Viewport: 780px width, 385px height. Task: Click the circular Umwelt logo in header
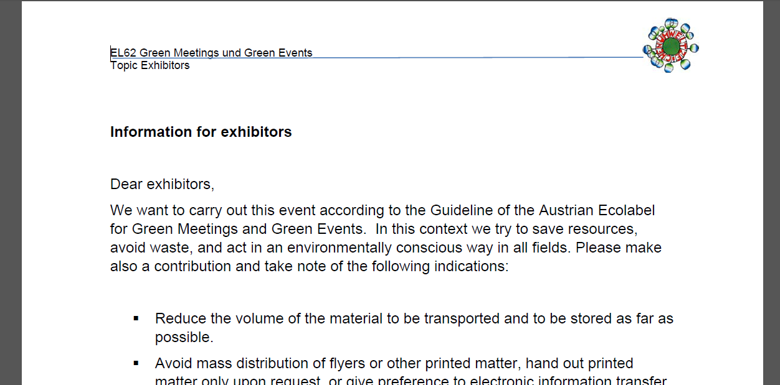(670, 46)
